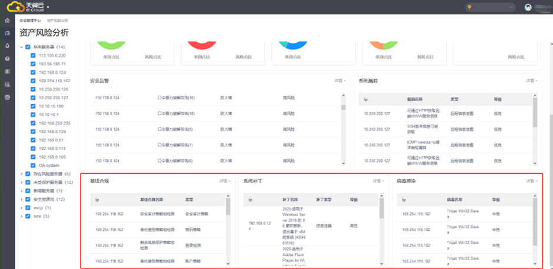Collapse the 所有服务器 tree node

pyautogui.click(x=22, y=47)
